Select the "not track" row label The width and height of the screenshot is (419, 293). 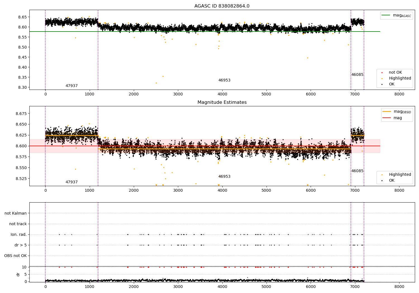pos(18,224)
